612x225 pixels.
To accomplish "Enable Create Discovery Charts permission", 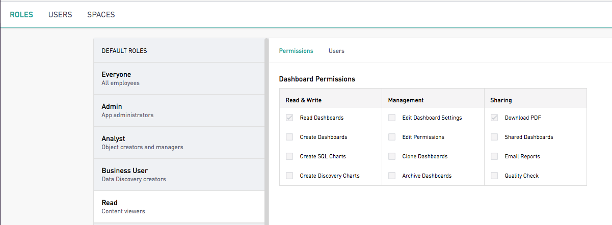I will [x=289, y=176].
